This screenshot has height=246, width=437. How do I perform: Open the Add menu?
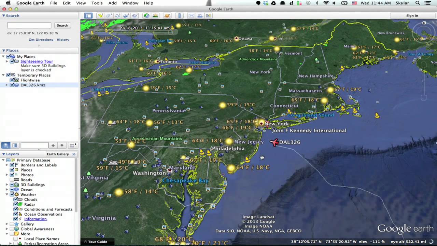pos(112,3)
